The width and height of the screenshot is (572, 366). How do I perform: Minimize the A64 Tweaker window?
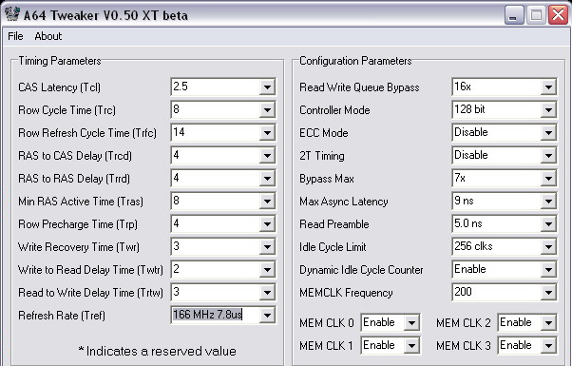click(514, 15)
